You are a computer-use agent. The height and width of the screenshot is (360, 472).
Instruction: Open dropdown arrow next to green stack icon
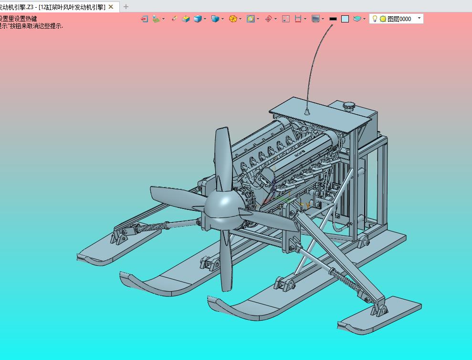(x=163, y=19)
